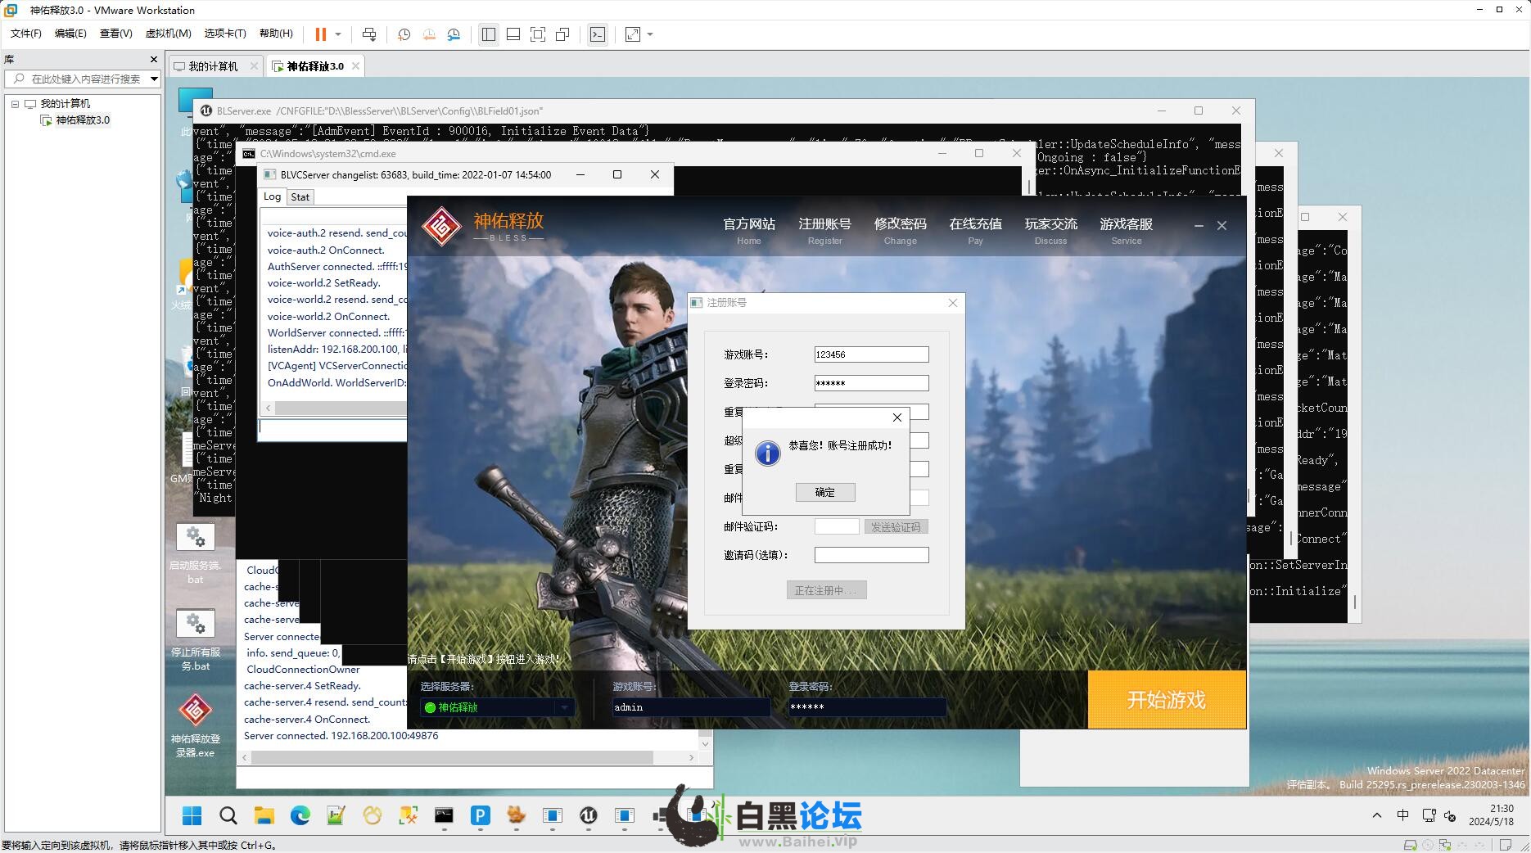Click 在线充值 Pay in launcher navigation
This screenshot has height=853, width=1531.
(x=975, y=230)
